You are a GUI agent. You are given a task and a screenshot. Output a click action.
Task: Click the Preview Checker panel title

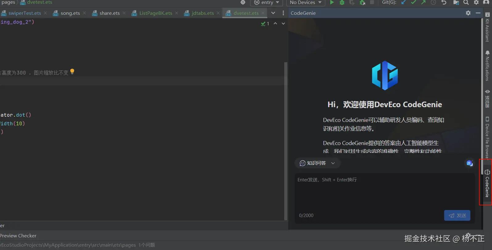tap(18, 236)
